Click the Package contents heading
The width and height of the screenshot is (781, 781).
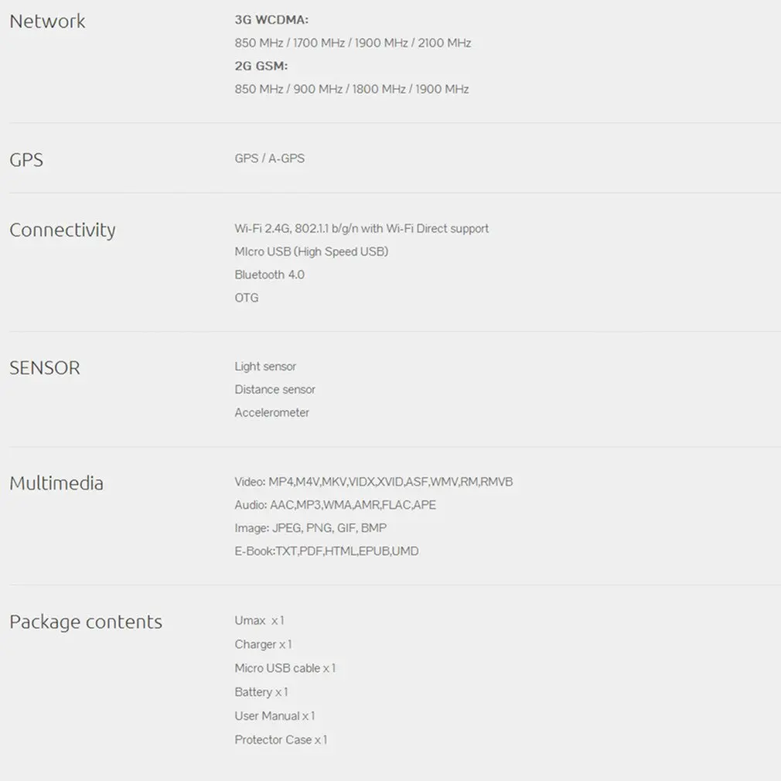point(86,622)
